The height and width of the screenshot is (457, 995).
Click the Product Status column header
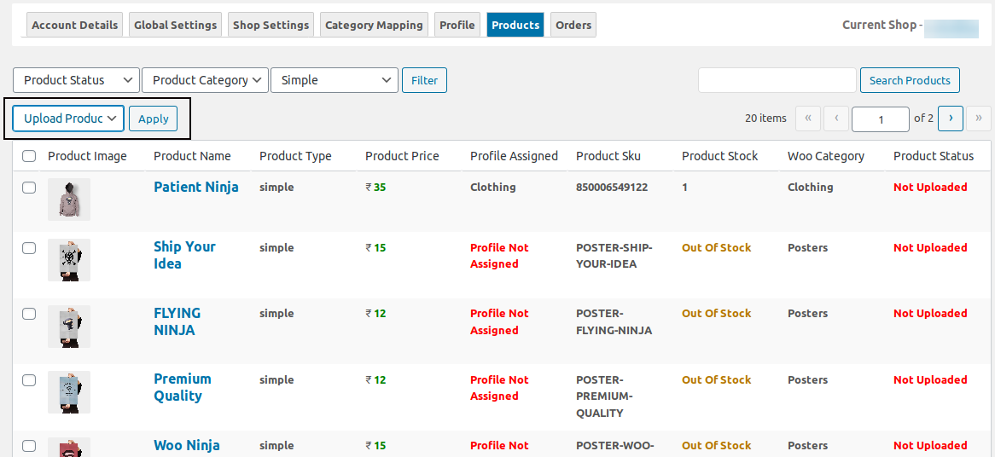click(934, 156)
